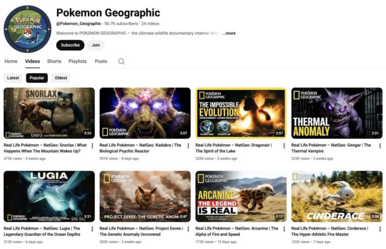Viewport: 386px width, 249px height.
Task: Open the Project Eevee thumbnail
Action: pos(145,197)
